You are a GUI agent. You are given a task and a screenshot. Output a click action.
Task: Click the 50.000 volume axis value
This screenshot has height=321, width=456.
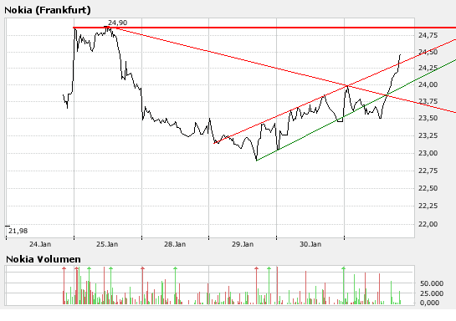pyautogui.click(x=432, y=283)
